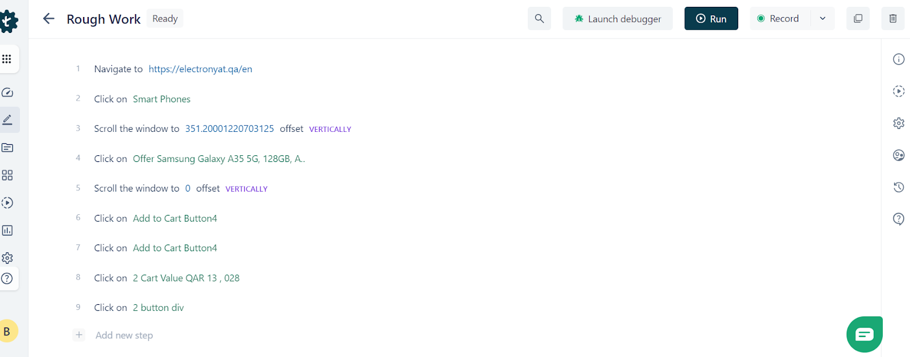
Task: Open the reports chart icon in sidebar
Action: coord(7,230)
